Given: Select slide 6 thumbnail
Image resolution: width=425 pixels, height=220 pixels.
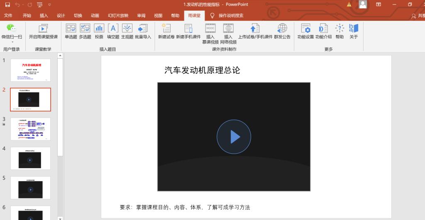Looking at the screenshot, I should tap(30, 213).
